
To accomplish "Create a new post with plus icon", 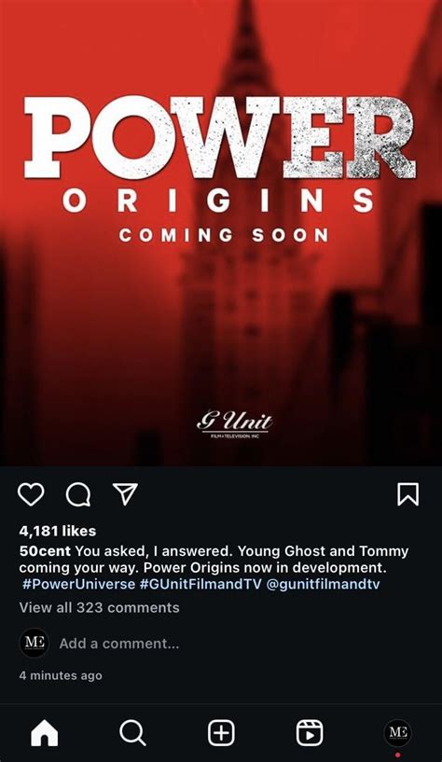I will (x=222, y=733).
